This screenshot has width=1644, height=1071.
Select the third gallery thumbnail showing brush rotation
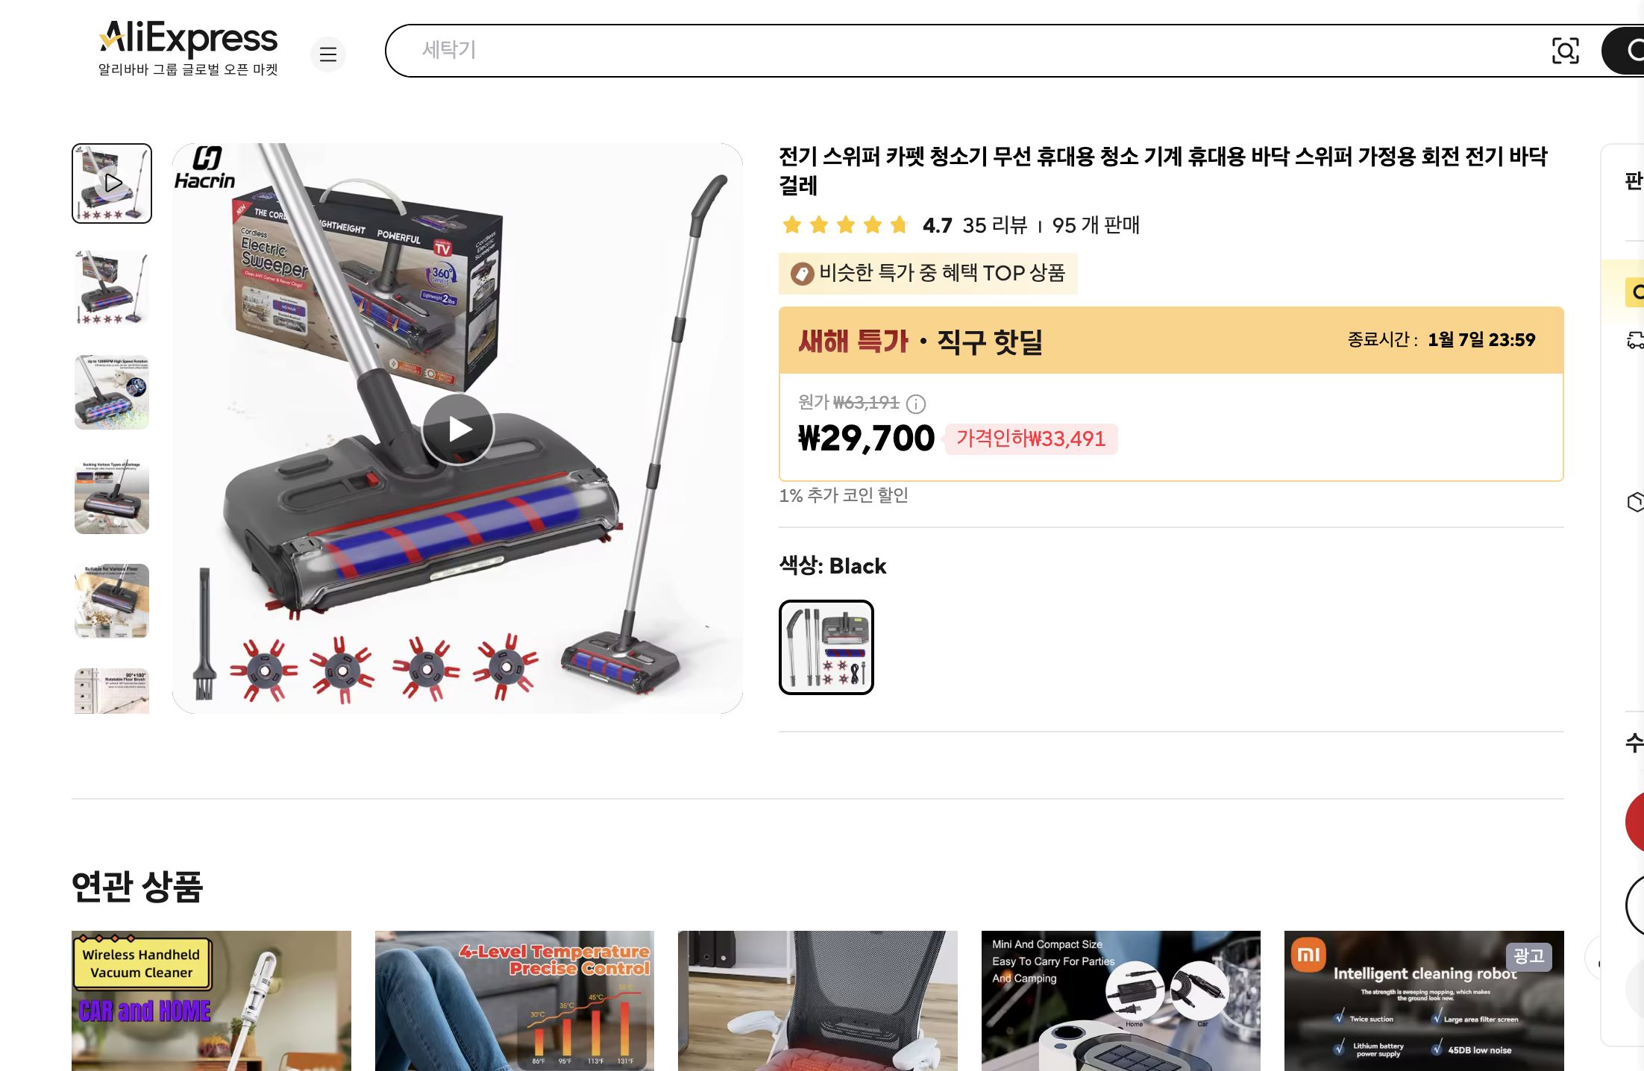pos(111,393)
